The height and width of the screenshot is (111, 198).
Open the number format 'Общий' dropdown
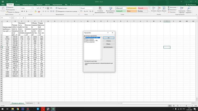pyautogui.click(x=93, y=8)
